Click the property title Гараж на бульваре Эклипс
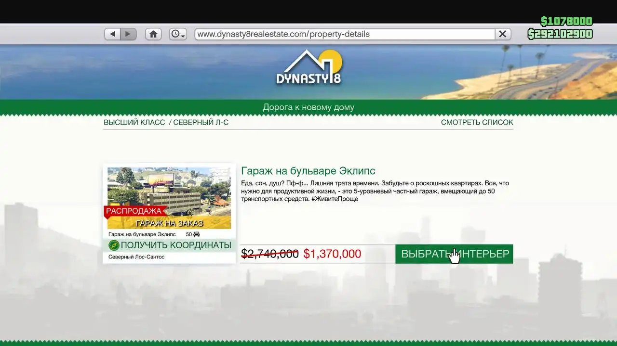Viewport: 617px width, 346px height. pyautogui.click(x=308, y=171)
